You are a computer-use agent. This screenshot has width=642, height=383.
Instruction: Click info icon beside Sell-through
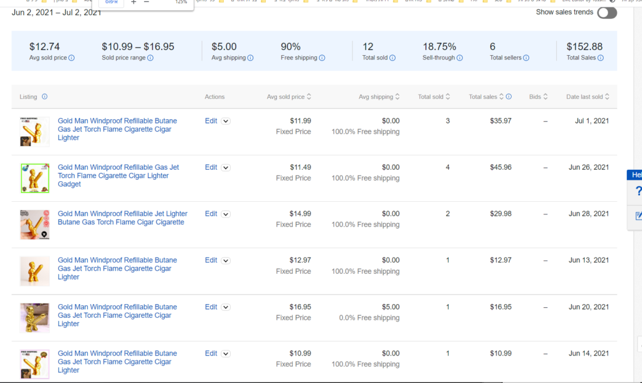point(460,58)
